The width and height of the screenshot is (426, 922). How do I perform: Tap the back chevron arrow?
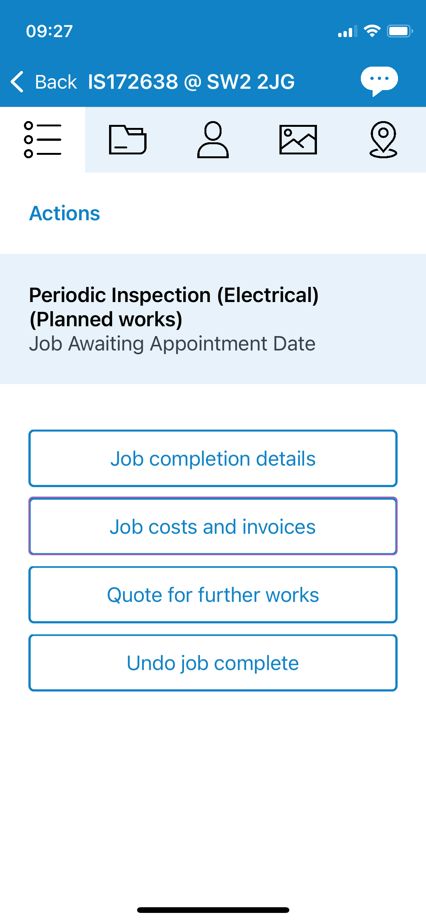pos(17,81)
